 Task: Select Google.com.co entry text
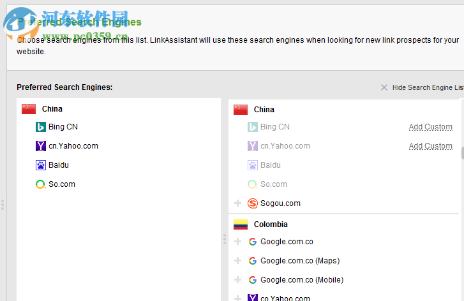pyautogui.click(x=287, y=242)
